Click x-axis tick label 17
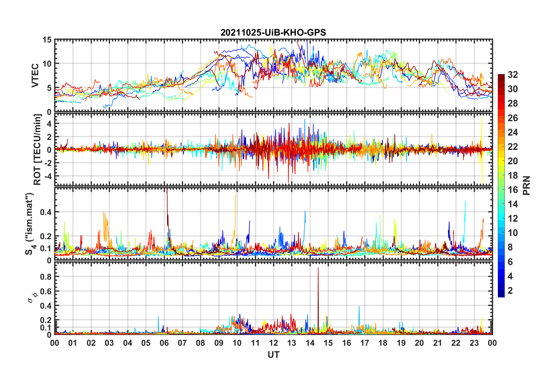The height and width of the screenshot is (371, 547). pyautogui.click(x=365, y=343)
